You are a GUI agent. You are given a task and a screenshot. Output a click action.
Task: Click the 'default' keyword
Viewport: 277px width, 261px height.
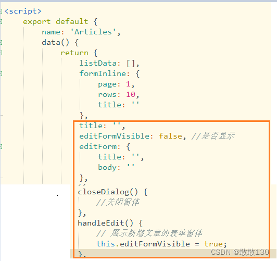(x=72, y=21)
